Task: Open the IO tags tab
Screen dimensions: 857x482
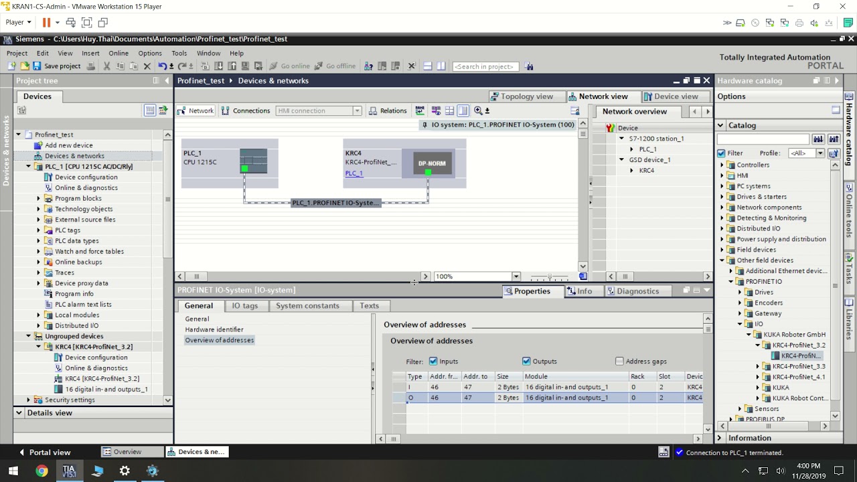Action: 244,306
